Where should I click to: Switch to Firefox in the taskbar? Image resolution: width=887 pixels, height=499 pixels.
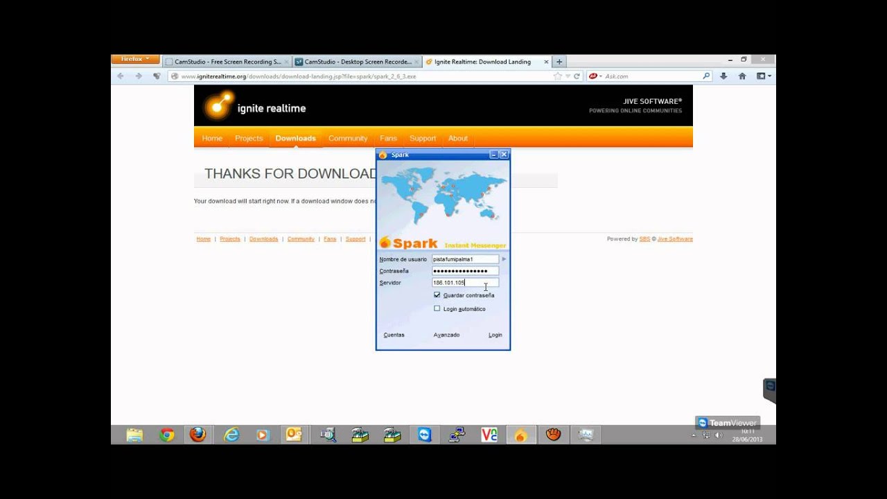tap(198, 435)
